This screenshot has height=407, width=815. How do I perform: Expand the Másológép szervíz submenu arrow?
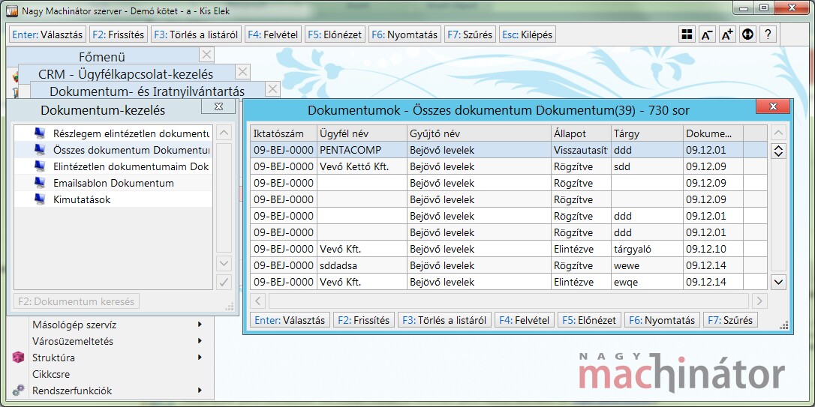(x=200, y=325)
